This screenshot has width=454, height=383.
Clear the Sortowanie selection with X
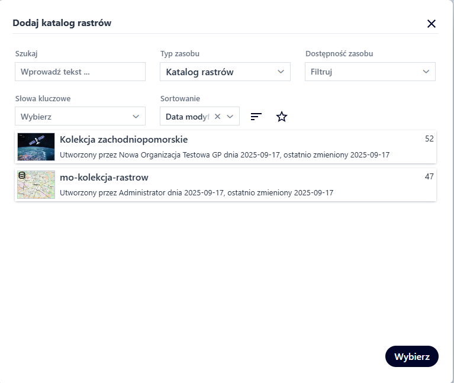click(x=217, y=117)
